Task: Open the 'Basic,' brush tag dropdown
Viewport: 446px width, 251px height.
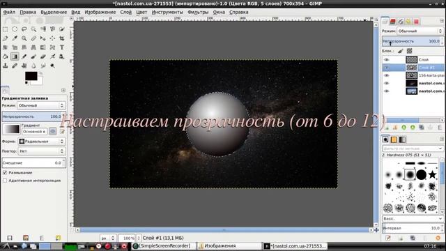Action: pyautogui.click(x=413, y=218)
